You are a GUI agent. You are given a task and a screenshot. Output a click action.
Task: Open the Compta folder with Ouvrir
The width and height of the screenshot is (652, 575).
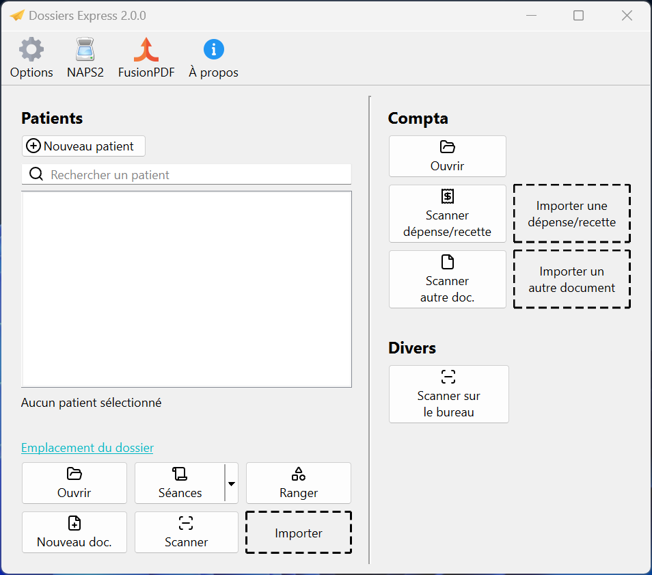click(447, 156)
